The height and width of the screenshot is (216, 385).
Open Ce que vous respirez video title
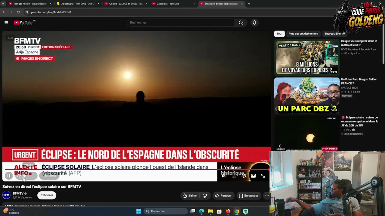click(x=359, y=43)
